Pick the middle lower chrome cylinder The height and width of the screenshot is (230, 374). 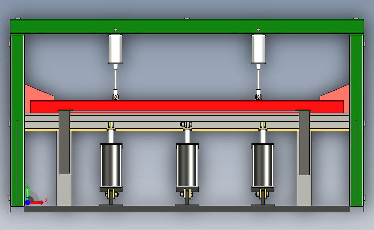187,166
